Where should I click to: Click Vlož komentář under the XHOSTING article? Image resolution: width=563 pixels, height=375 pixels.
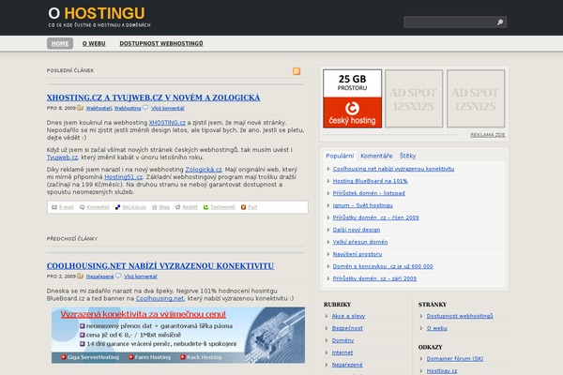pos(168,108)
